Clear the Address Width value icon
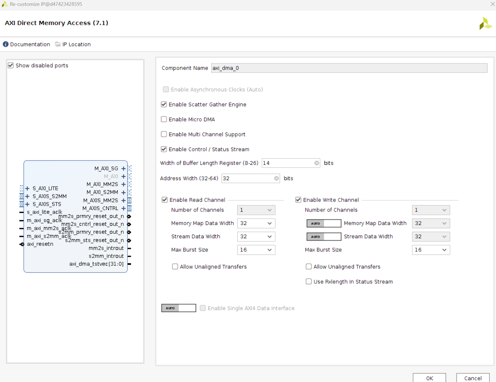The width and height of the screenshot is (496, 382). pyautogui.click(x=276, y=178)
